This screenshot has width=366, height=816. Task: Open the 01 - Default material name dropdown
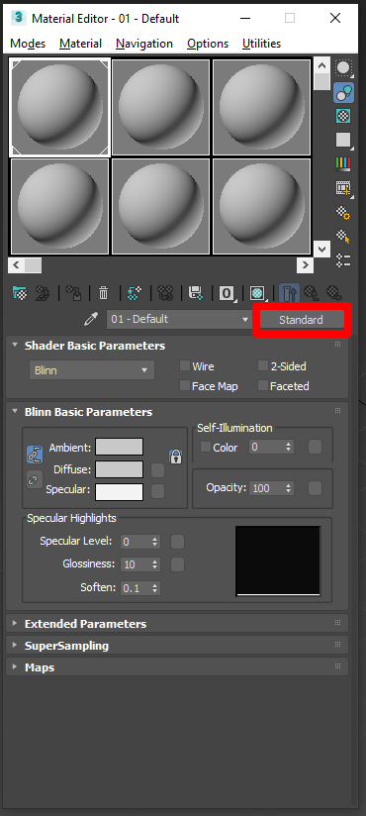tap(179, 319)
